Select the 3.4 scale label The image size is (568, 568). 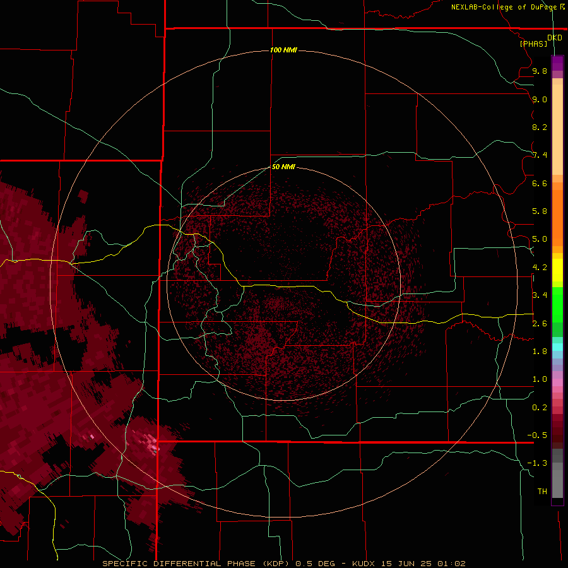click(540, 295)
